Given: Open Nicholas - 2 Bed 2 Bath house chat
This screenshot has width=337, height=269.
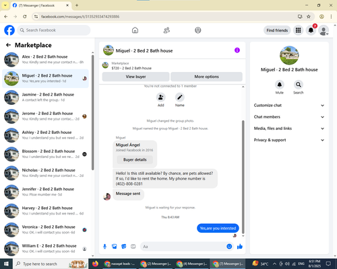Looking at the screenshot, I should click(x=45, y=173).
